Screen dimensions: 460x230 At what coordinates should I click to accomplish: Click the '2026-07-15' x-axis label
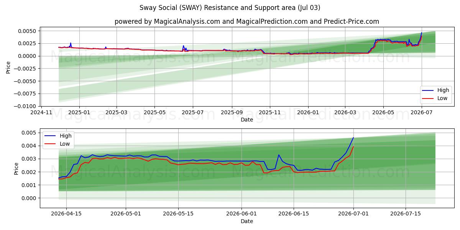(406, 215)
